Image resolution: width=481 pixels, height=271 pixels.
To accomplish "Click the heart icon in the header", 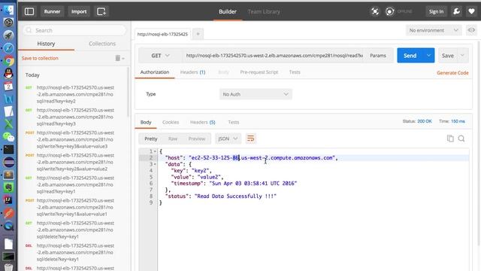I will (471, 12).
